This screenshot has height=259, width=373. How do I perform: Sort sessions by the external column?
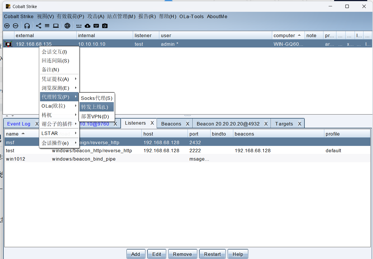pos(45,35)
